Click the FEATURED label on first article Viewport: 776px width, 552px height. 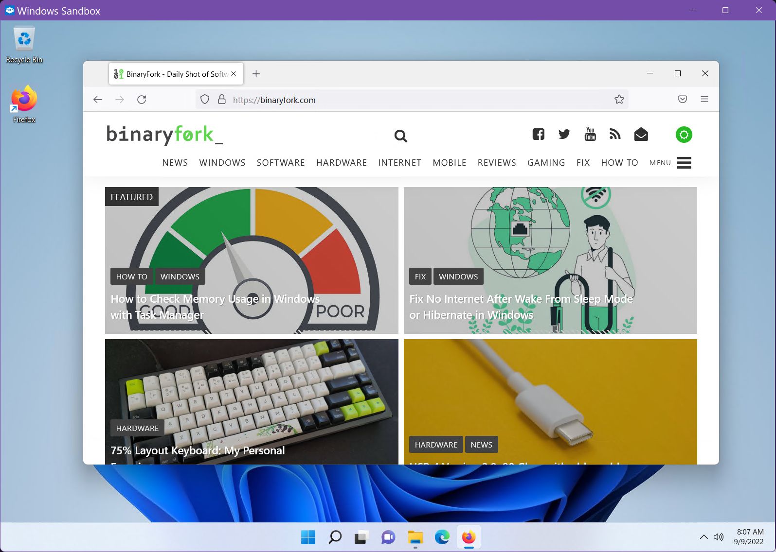click(131, 197)
